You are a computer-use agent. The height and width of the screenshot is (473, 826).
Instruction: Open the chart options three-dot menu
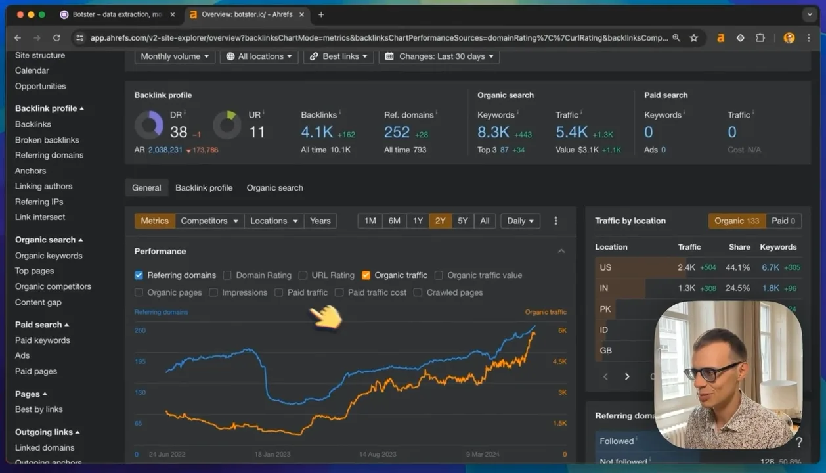point(555,221)
